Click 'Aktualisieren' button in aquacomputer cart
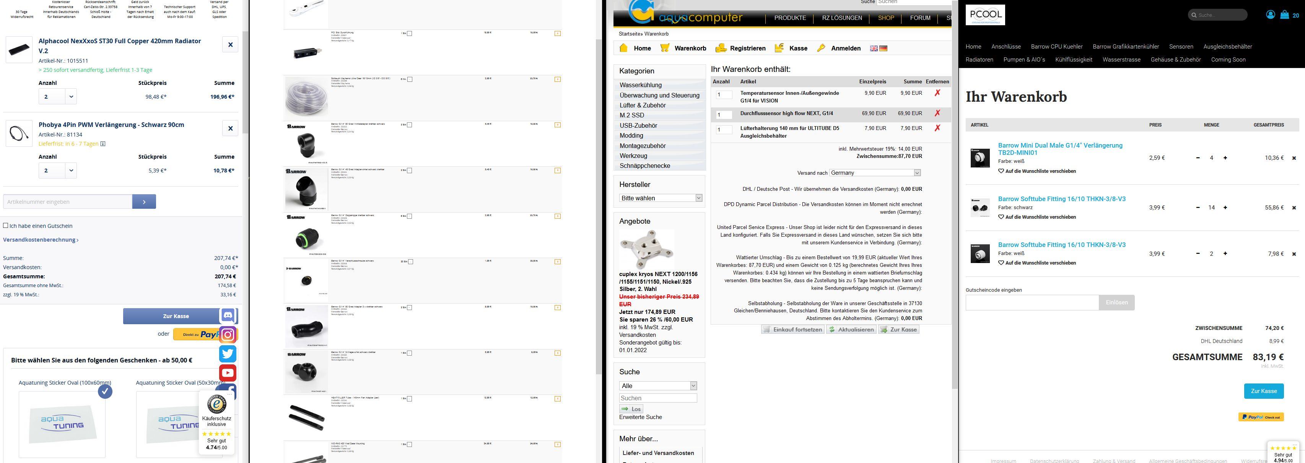The image size is (1305, 463). pyautogui.click(x=851, y=329)
